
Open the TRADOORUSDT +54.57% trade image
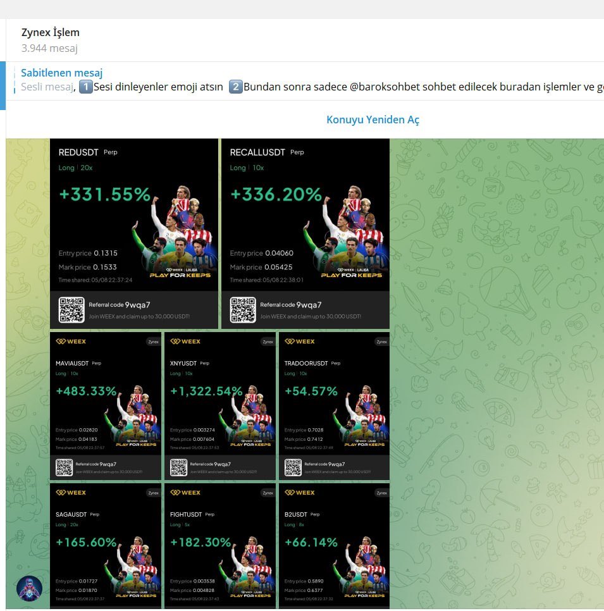[x=335, y=406]
